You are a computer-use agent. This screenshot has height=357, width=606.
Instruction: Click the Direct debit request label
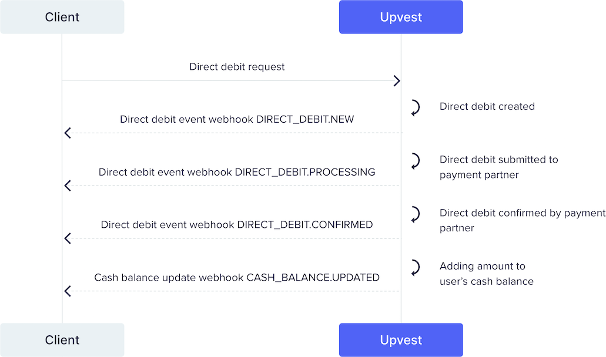pyautogui.click(x=237, y=67)
